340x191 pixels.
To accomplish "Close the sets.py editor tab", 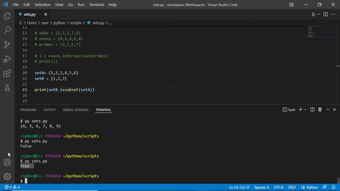I will [x=46, y=14].
